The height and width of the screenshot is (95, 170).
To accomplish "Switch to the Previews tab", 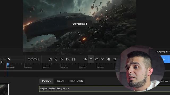I will tap(46, 81).
